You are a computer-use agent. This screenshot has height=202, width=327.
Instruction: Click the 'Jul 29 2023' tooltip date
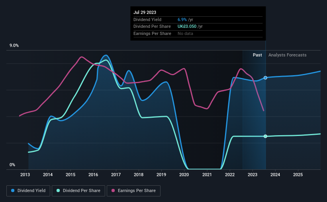145,12
